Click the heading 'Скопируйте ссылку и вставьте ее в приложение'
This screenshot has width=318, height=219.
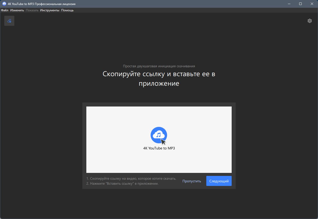click(x=159, y=79)
